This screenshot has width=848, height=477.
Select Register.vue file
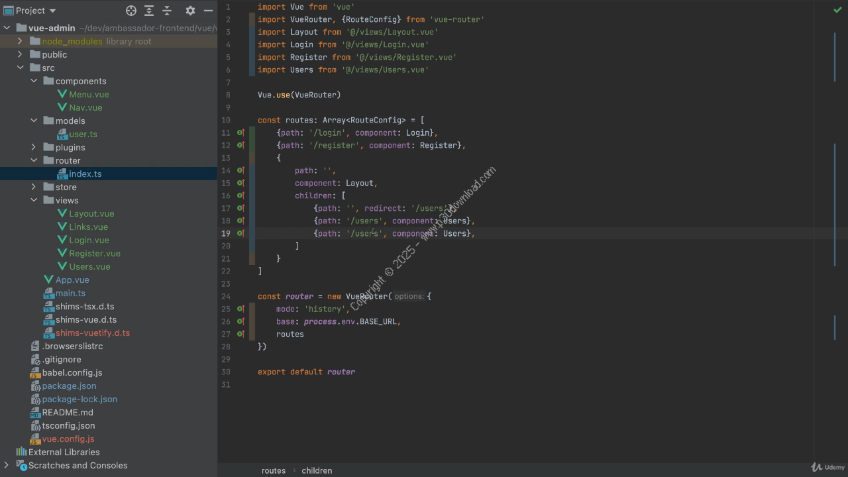coord(95,253)
